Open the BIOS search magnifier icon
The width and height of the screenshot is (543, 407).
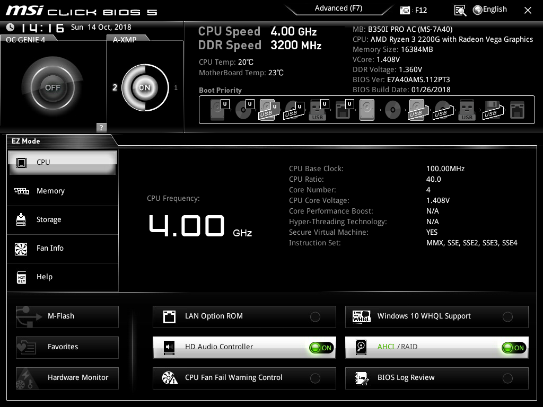pyautogui.click(x=460, y=11)
